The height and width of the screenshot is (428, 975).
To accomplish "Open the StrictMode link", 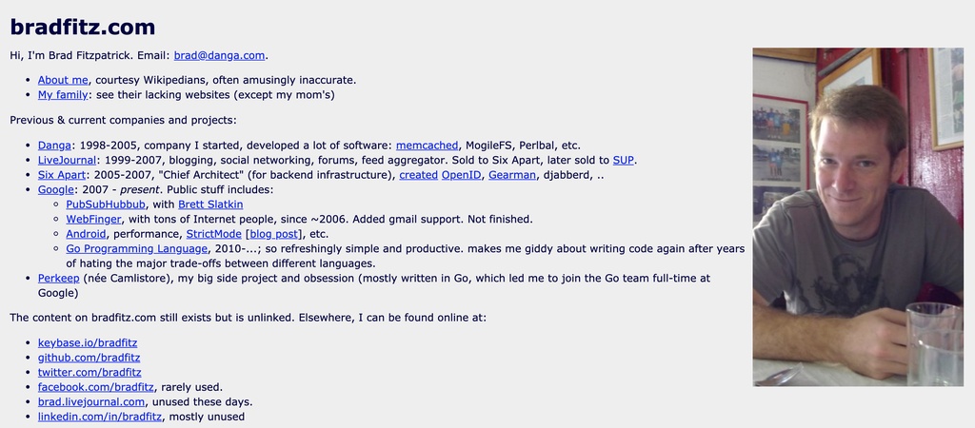I will tap(212, 233).
